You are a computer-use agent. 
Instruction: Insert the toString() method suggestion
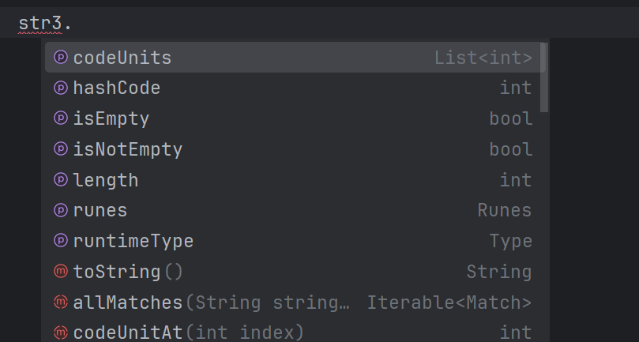coord(128,272)
